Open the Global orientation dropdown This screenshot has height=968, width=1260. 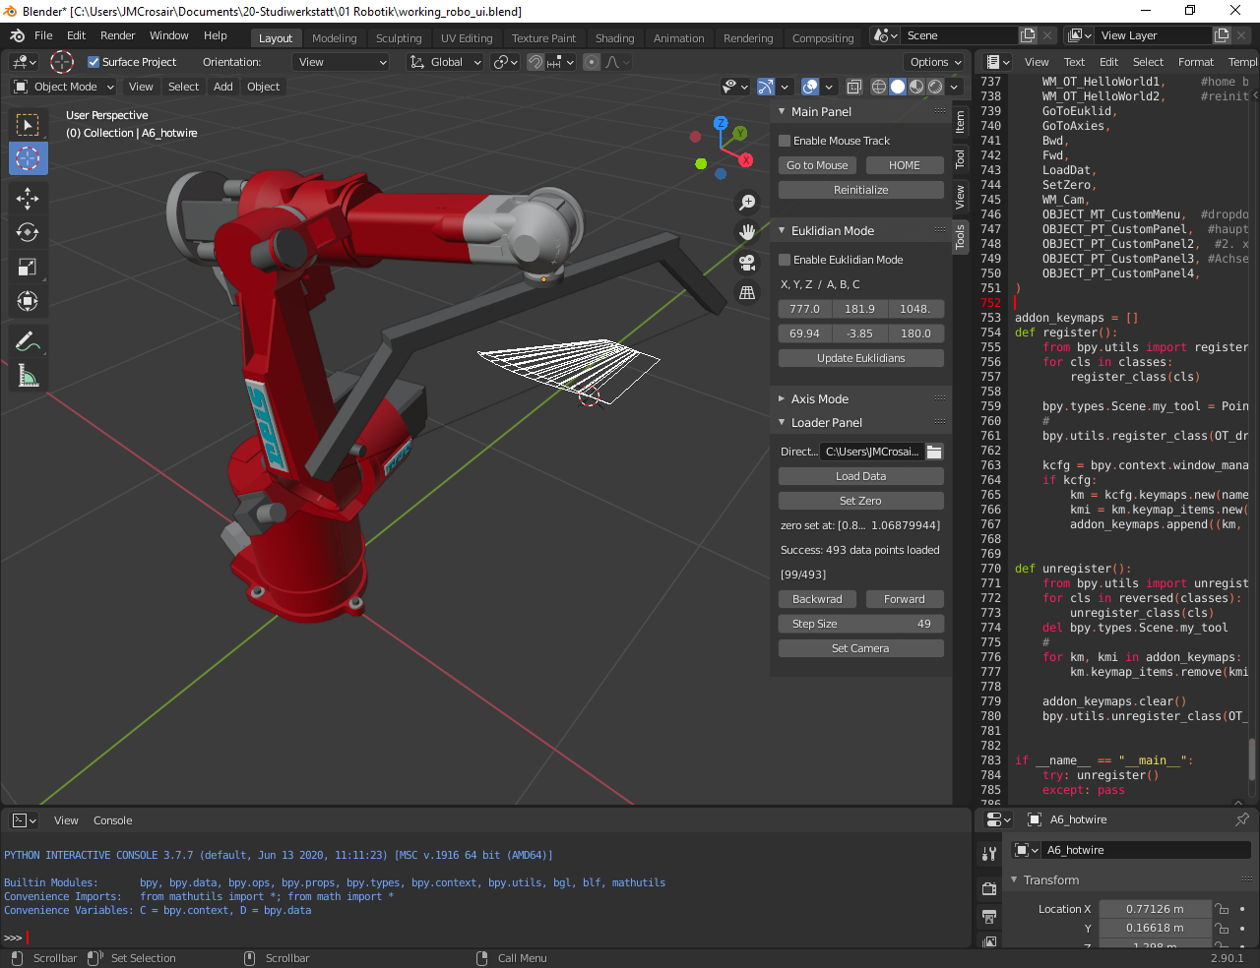(x=446, y=62)
